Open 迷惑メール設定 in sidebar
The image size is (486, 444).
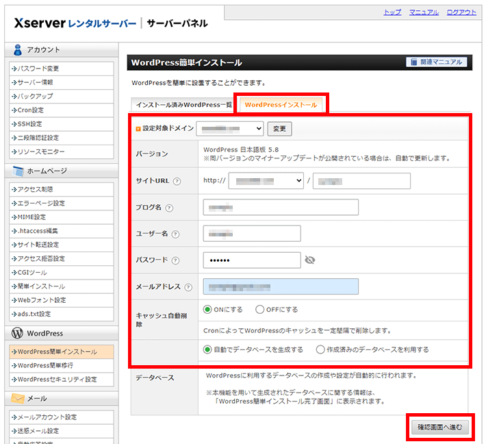point(62,431)
